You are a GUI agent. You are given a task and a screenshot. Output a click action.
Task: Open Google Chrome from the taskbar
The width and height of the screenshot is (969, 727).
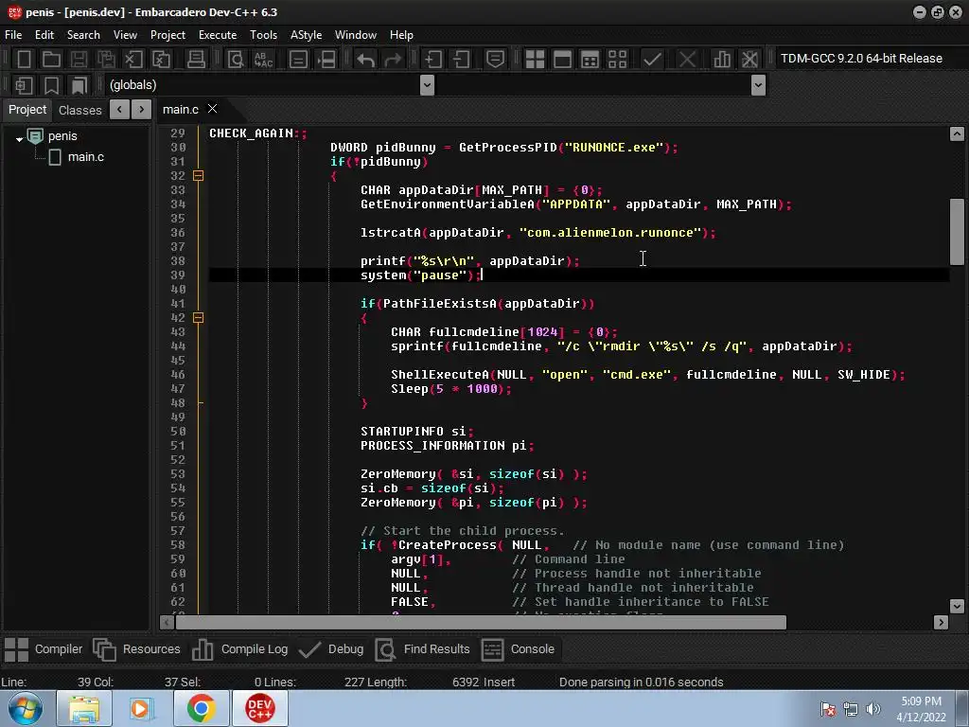click(201, 708)
